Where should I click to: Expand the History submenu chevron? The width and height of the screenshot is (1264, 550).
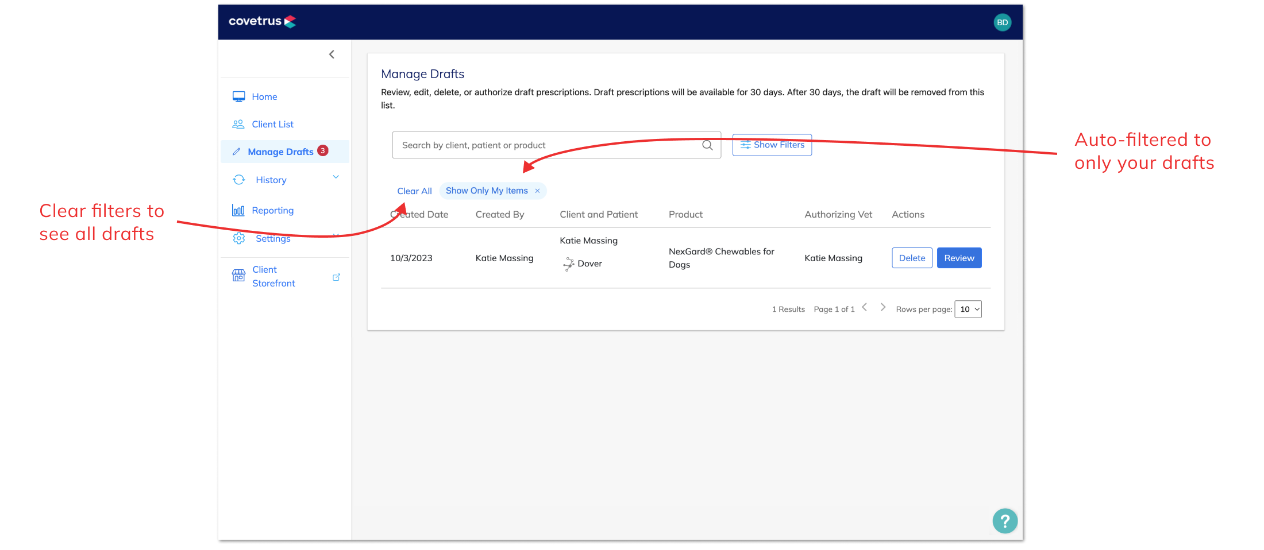(336, 177)
